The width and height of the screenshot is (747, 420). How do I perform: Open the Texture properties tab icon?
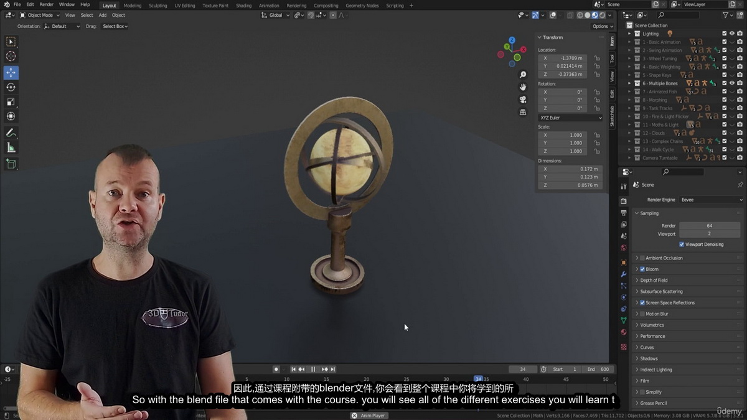point(624,347)
